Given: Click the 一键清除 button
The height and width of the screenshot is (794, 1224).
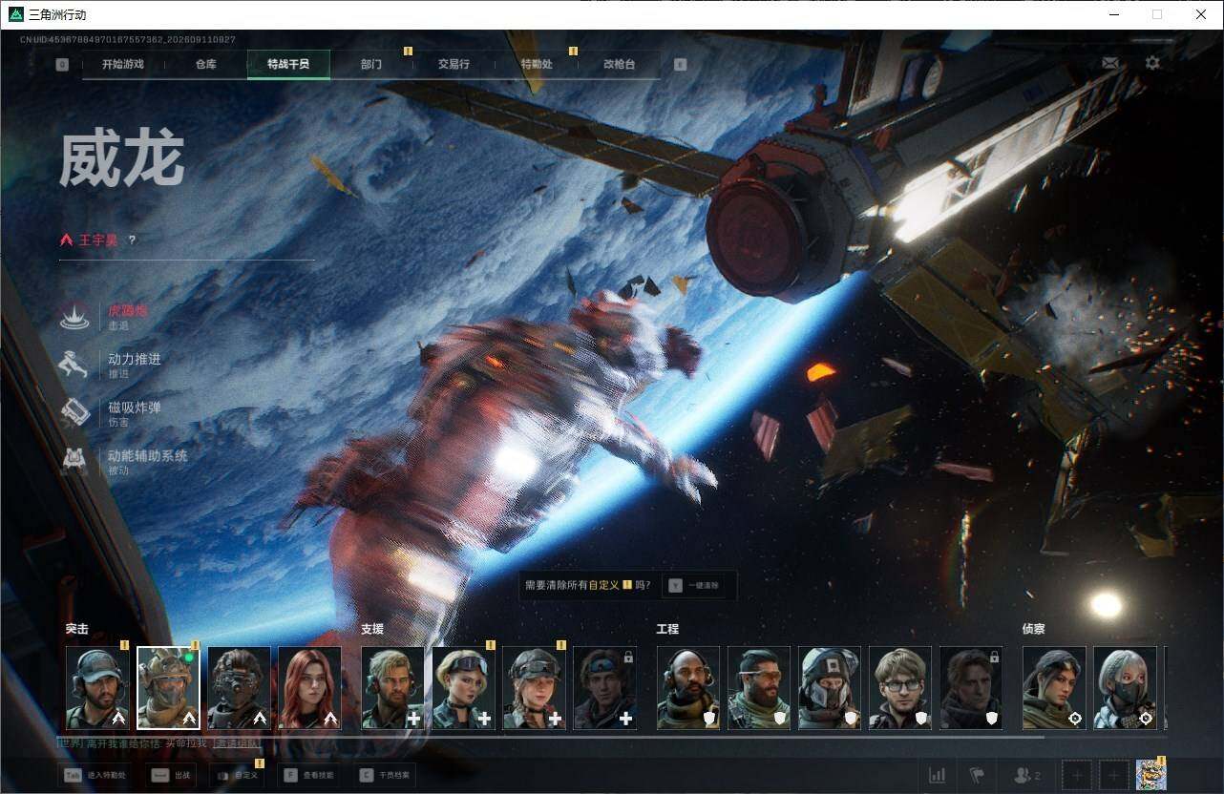Looking at the screenshot, I should [x=695, y=585].
